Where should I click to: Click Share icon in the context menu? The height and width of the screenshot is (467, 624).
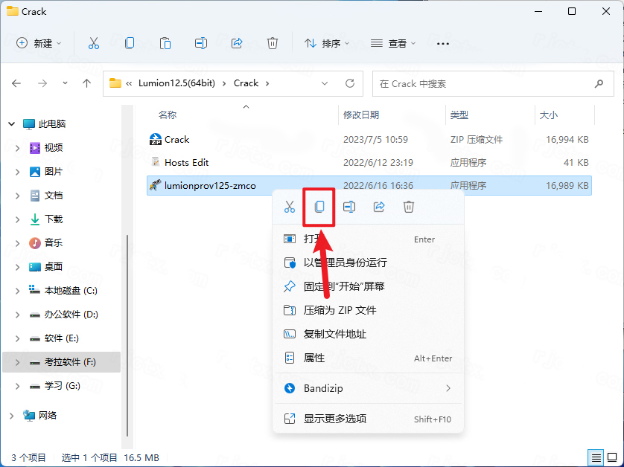point(379,207)
